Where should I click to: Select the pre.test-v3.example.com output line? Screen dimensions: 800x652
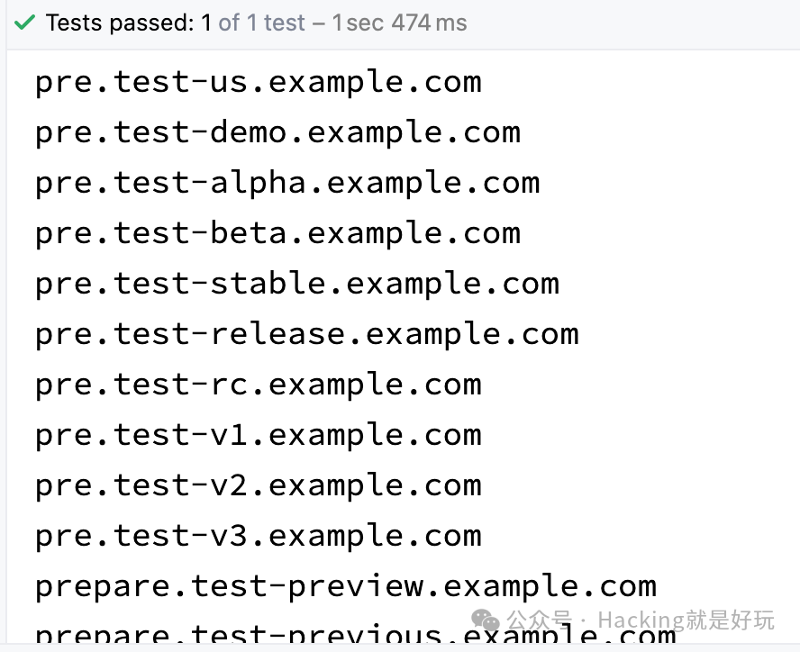click(259, 536)
